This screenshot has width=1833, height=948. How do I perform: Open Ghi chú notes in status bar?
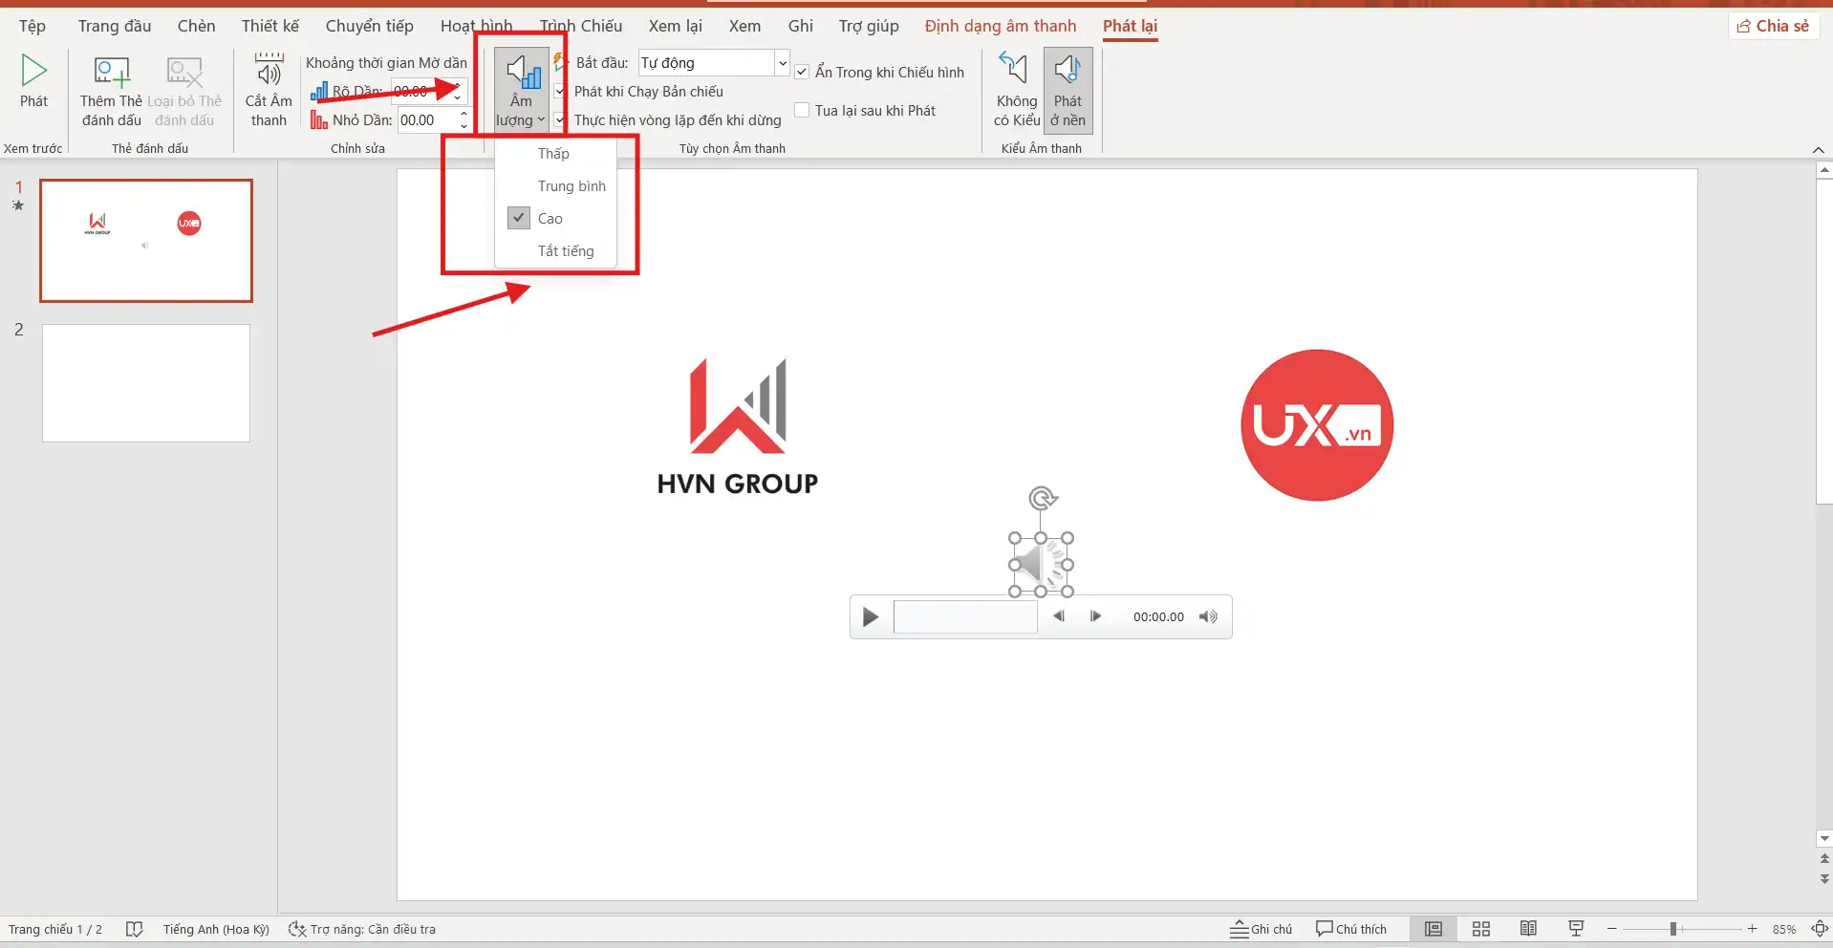click(x=1261, y=929)
